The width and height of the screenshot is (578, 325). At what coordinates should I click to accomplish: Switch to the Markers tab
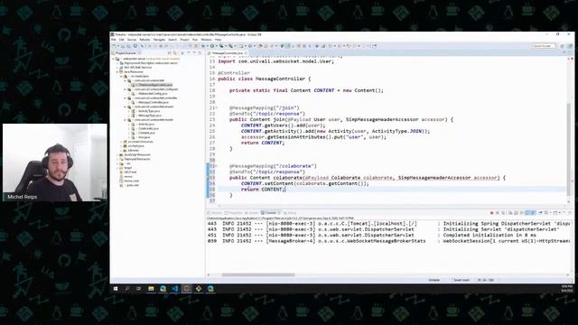(x=216, y=213)
